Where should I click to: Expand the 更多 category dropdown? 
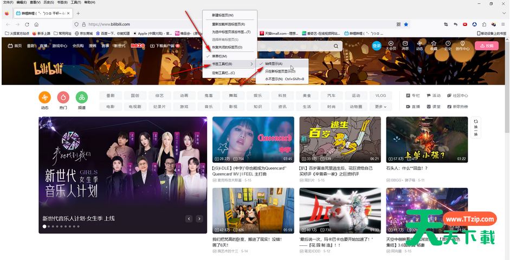click(x=380, y=107)
